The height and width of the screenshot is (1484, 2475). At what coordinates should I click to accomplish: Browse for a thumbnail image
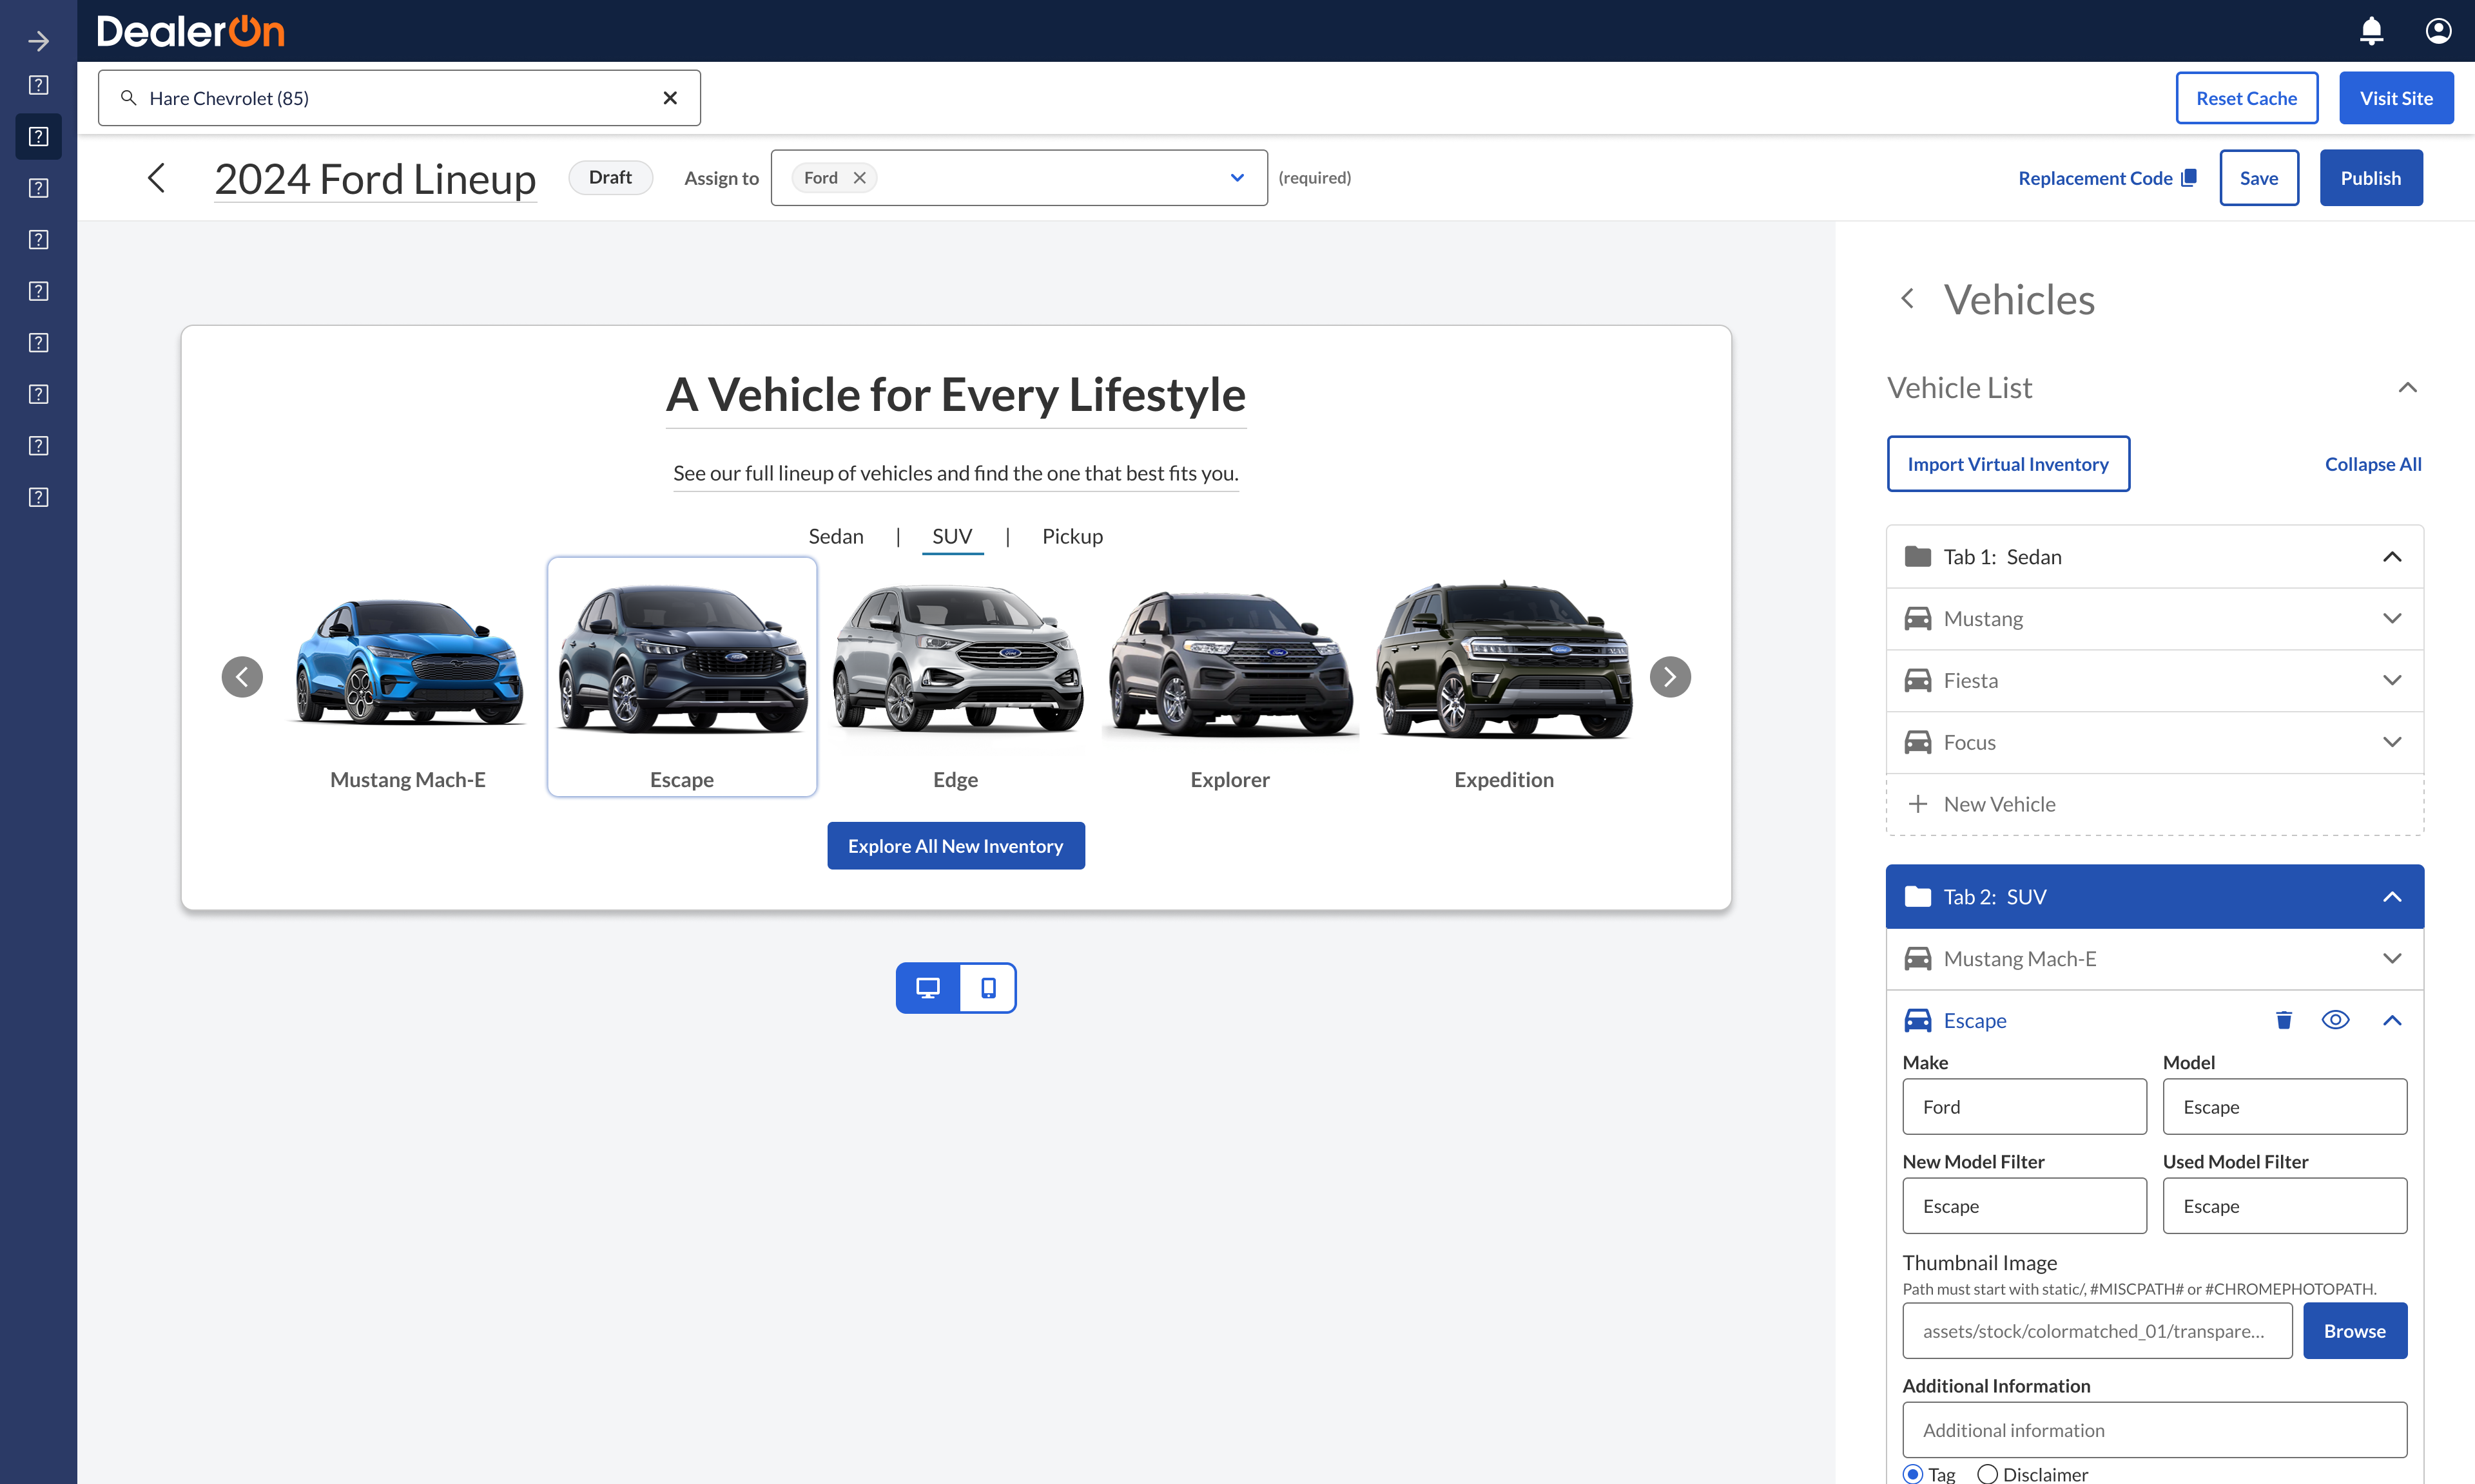[x=2355, y=1331]
